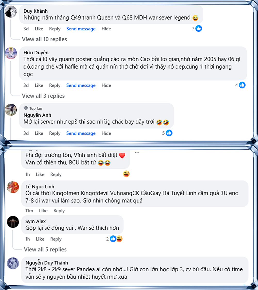Click Sym Alex's profile picture

pos(13,222)
